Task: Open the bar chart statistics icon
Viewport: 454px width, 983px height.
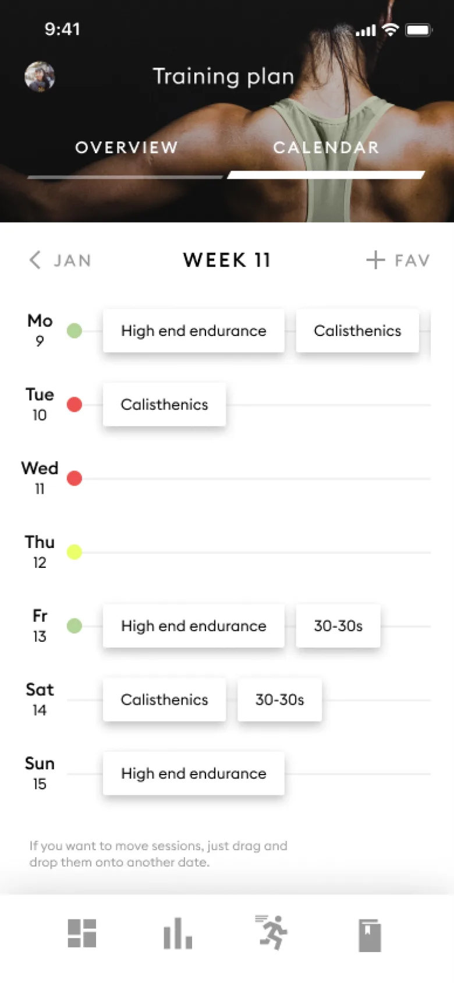Action: pyautogui.click(x=178, y=934)
